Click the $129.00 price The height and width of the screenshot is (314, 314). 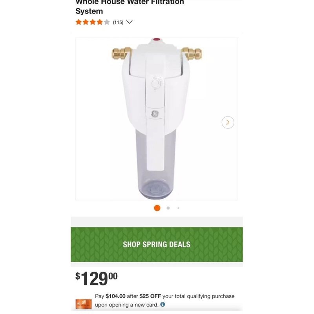click(x=97, y=278)
